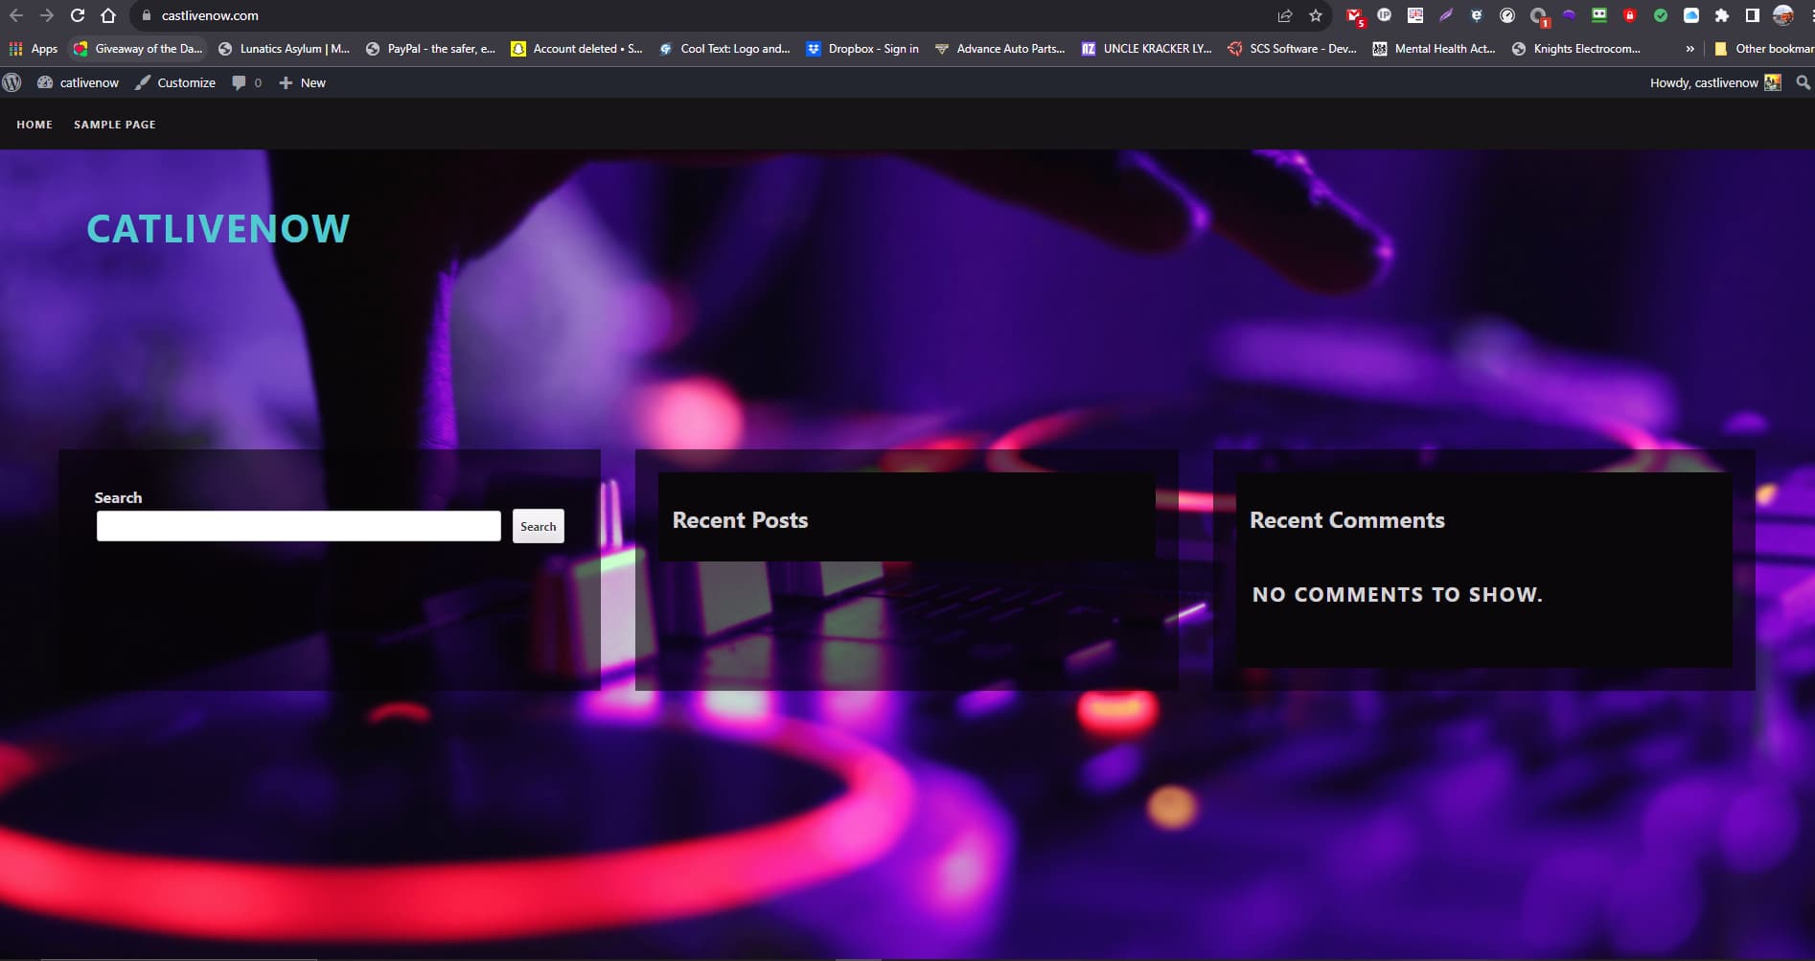Open the UNCLE KRACKER LY bookmark

point(1147,49)
